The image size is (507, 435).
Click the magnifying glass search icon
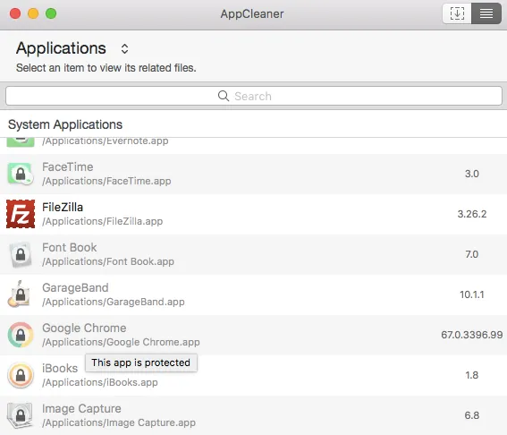[224, 96]
